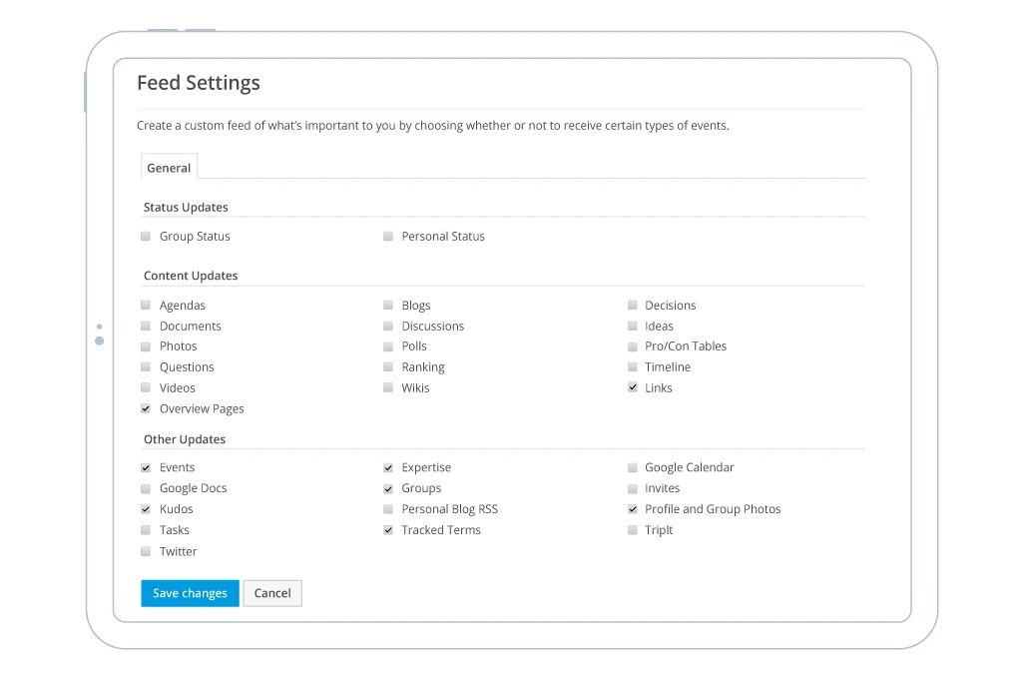Enable Google Calendar updates
Image resolution: width=1022 pixels, height=677 pixels.
point(633,467)
